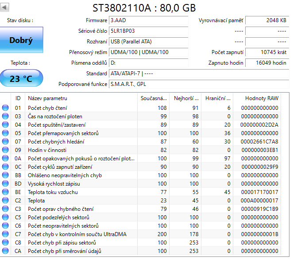This screenshot has width=293, height=260.
Task: Select the Čas na roztočení ploten row
Action: coord(140,116)
